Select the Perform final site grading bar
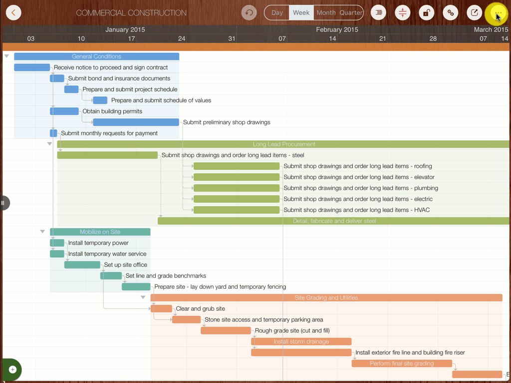The height and width of the screenshot is (383, 511). click(x=401, y=364)
